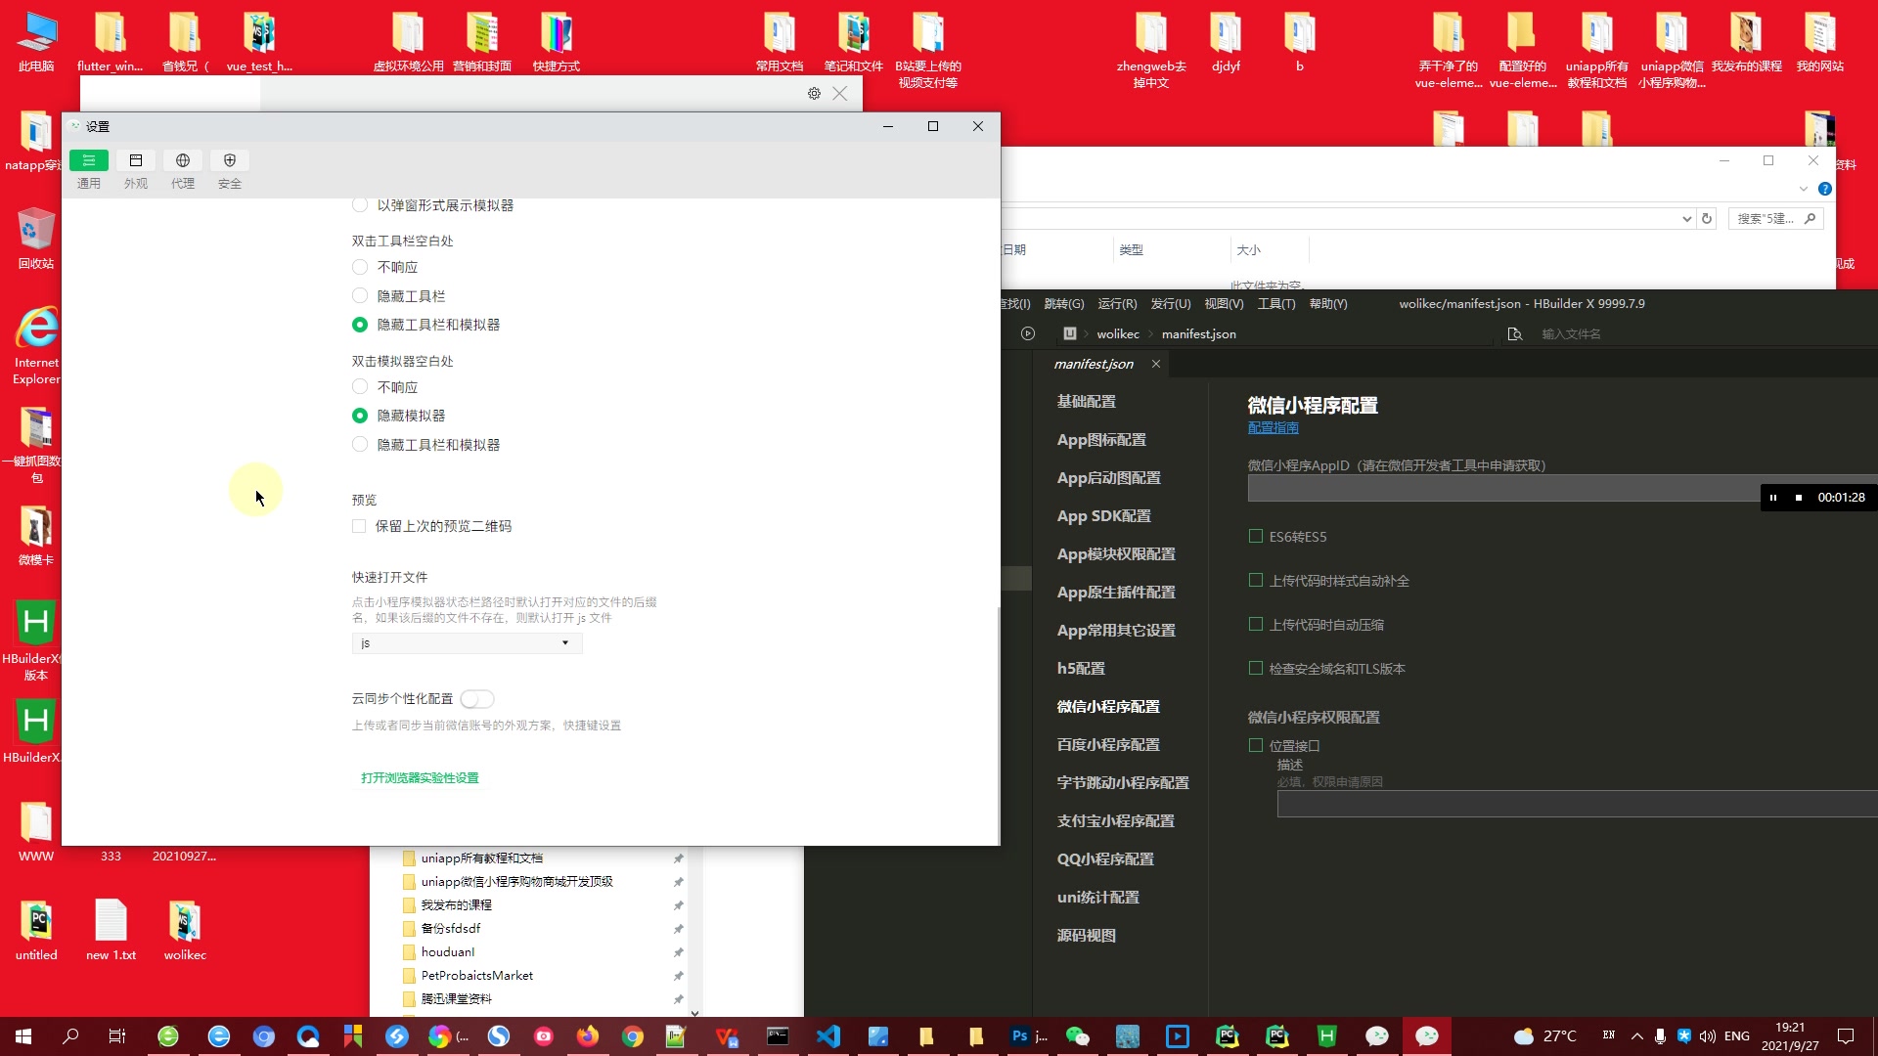Click 快速打开文件 js dropdown selector

pyautogui.click(x=462, y=642)
